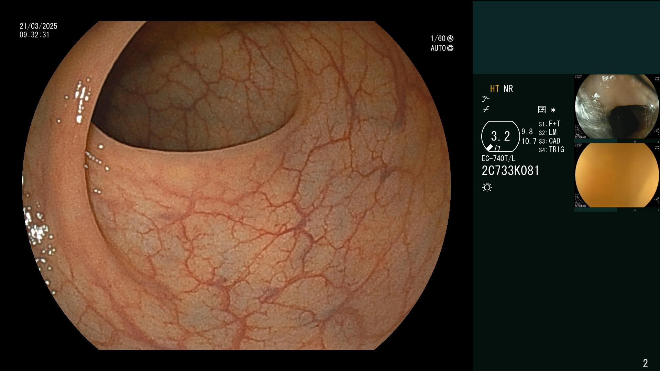Click the EC-740T/L scope model label
This screenshot has height=371, width=660.
tap(498, 158)
